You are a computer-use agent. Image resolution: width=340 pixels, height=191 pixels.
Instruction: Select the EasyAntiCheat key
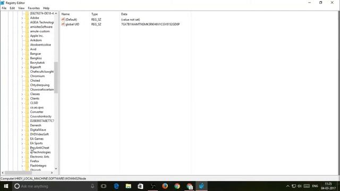click(x=40, y=147)
